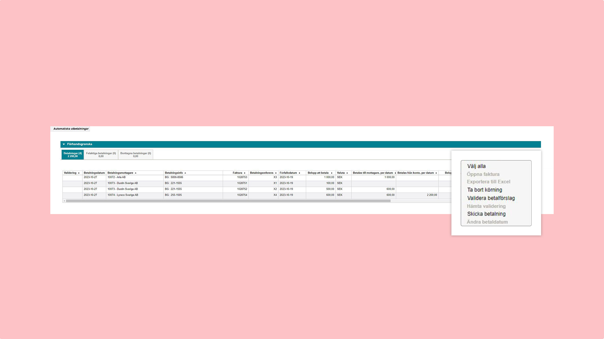Screen dimensions: 604x339
Task: Choose Öppna faktura in context menu
Action: pyautogui.click(x=483, y=174)
